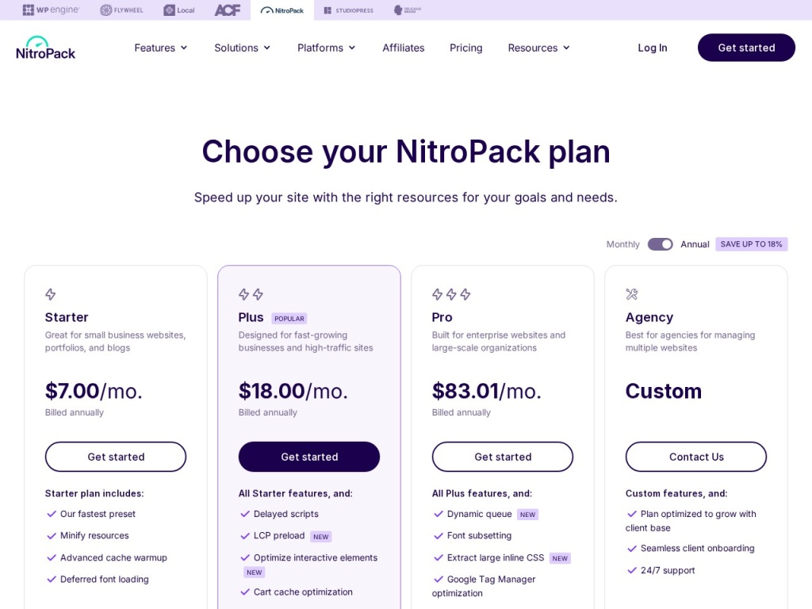Open Local brand link in top bar
The height and width of the screenshot is (609, 812).
pos(179,10)
